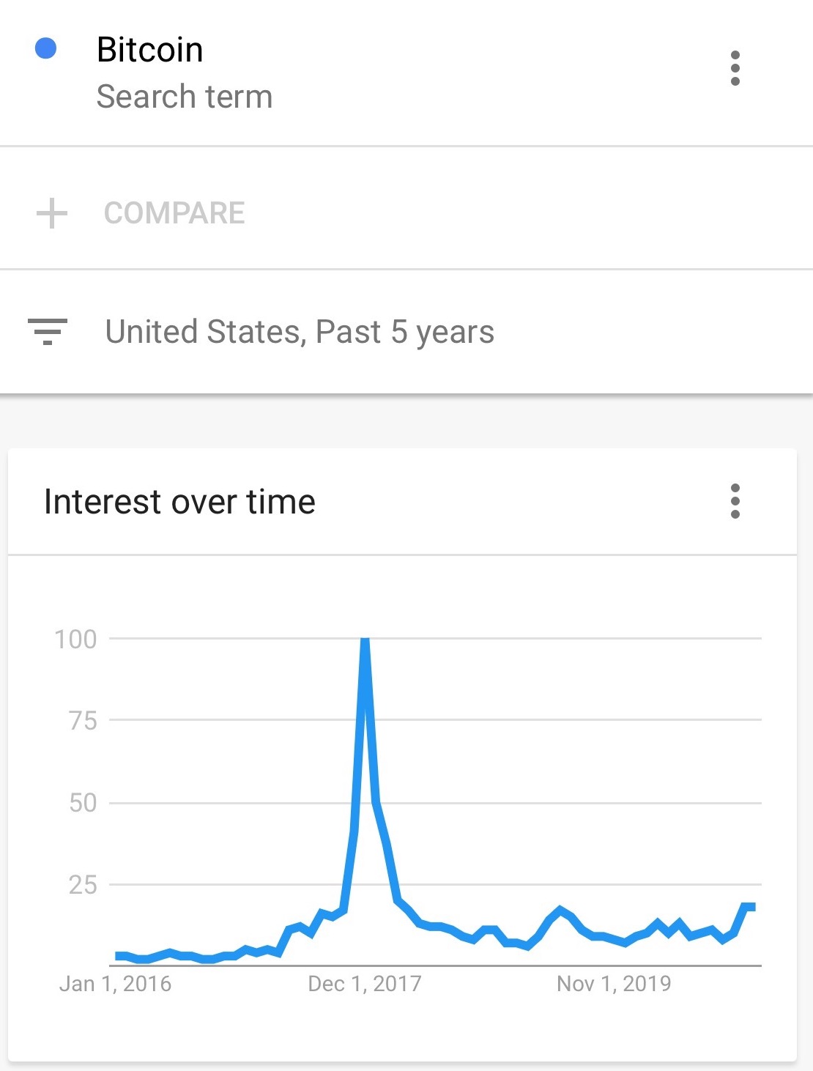Click the 100 label on the y-axis
This screenshot has width=813, height=1071.
(75, 639)
